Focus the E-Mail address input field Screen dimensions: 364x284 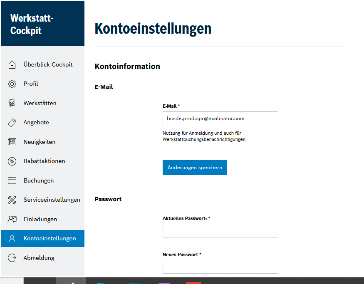[220, 119]
